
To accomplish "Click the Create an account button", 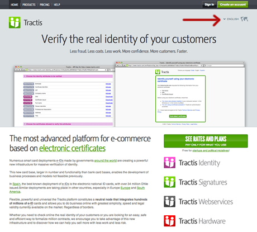I will pyautogui.click(x=233, y=4).
